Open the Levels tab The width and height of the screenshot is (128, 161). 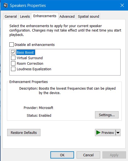click(x=25, y=16)
